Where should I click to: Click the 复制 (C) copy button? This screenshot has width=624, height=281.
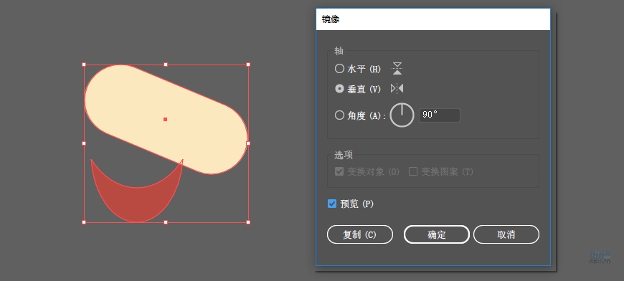[x=360, y=234]
